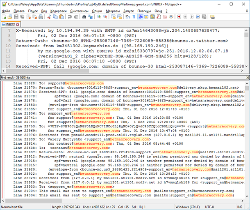Open the Replace dialog icon
The height and width of the screenshot is (210, 250).
91,17
